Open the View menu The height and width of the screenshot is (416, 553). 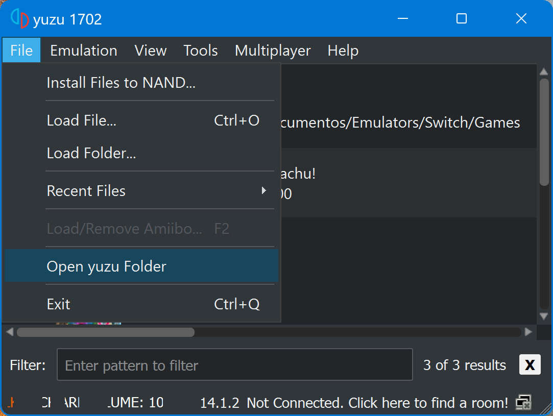pos(151,51)
